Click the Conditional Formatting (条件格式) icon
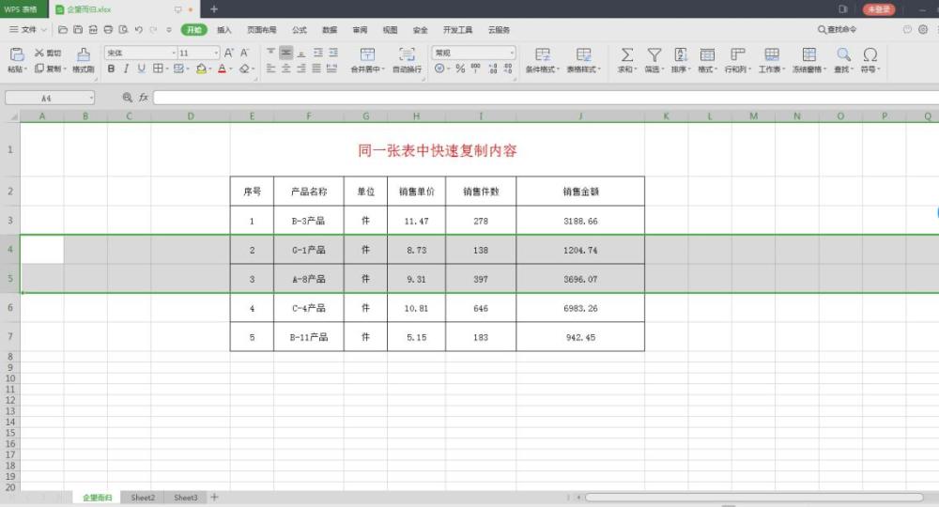The image size is (939, 507). (x=543, y=54)
